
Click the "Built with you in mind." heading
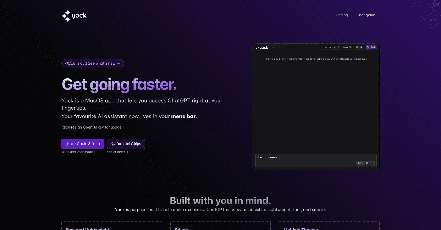220,201
